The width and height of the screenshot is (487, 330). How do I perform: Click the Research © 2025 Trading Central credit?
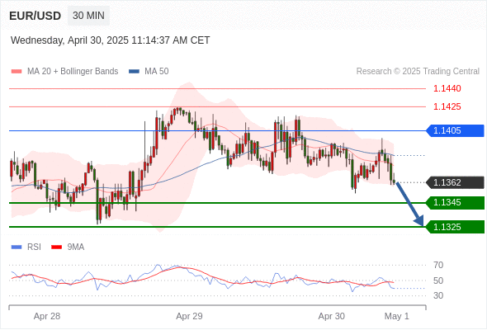pos(418,72)
